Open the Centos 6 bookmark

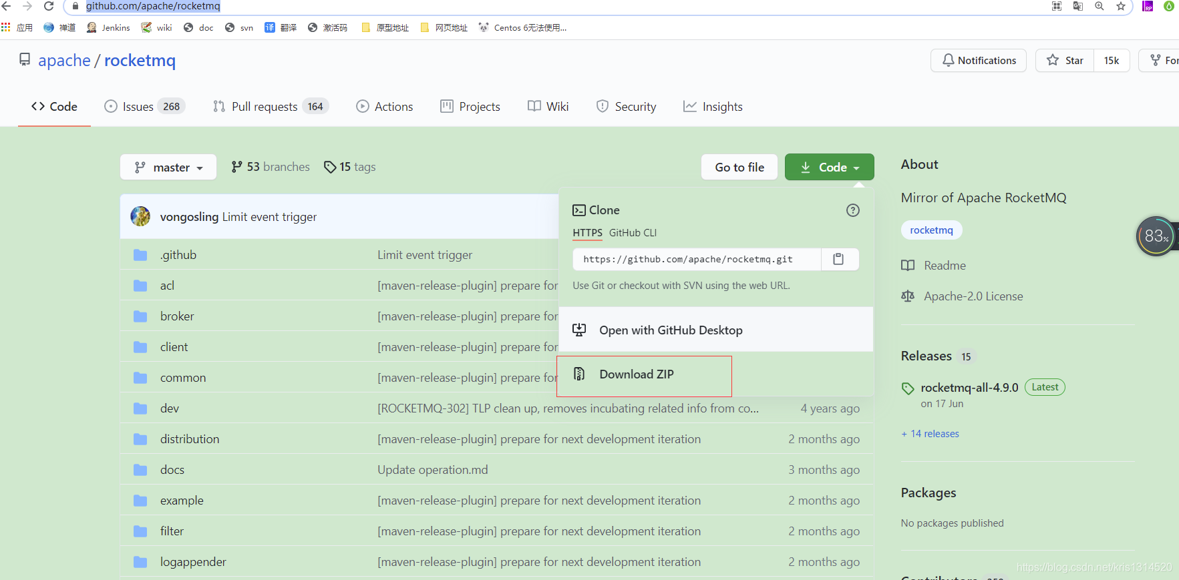coord(523,27)
